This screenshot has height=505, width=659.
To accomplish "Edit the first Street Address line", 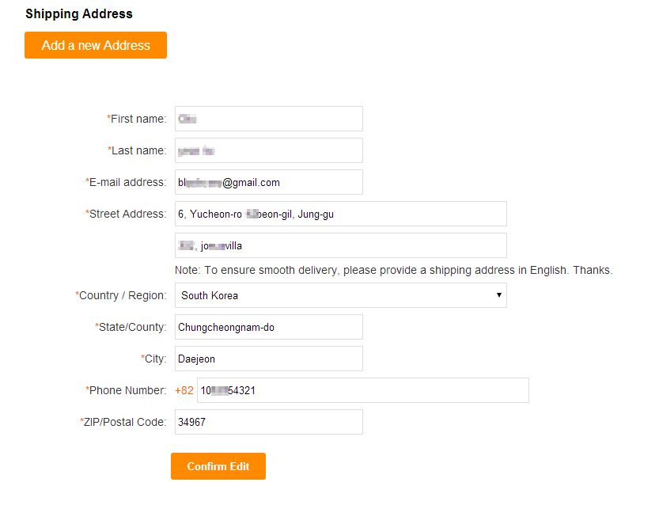I will point(340,214).
